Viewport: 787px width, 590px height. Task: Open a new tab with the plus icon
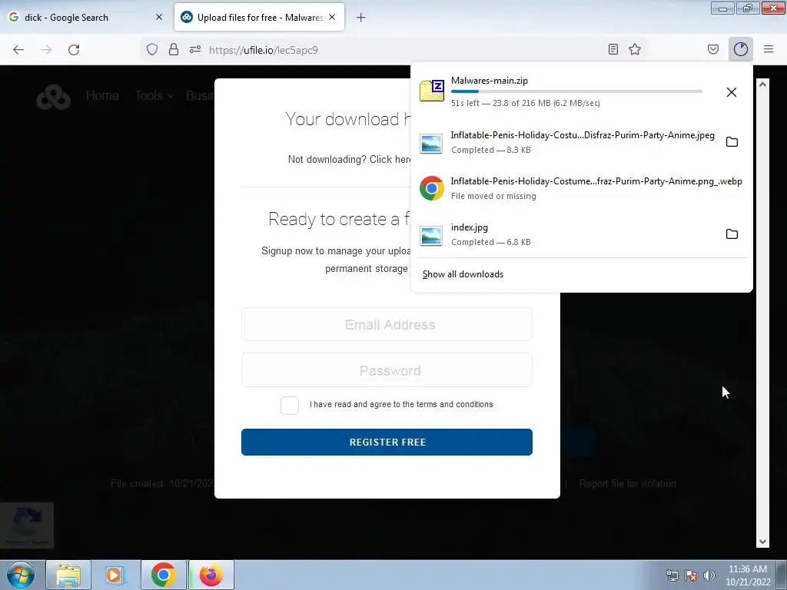361,18
